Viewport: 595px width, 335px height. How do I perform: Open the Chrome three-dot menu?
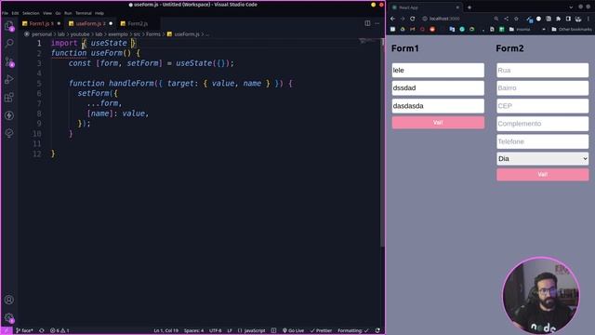click(x=588, y=19)
